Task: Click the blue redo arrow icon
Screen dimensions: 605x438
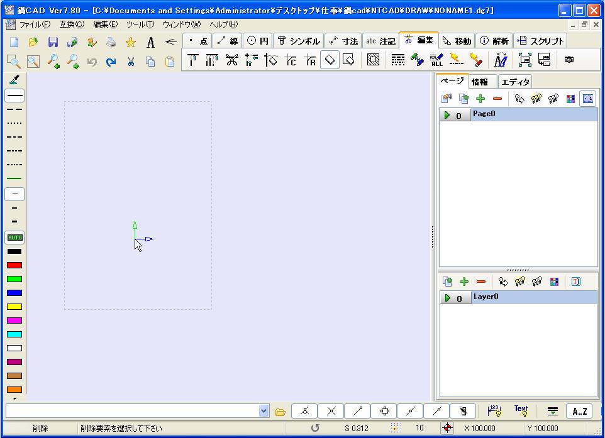Action: click(x=111, y=62)
